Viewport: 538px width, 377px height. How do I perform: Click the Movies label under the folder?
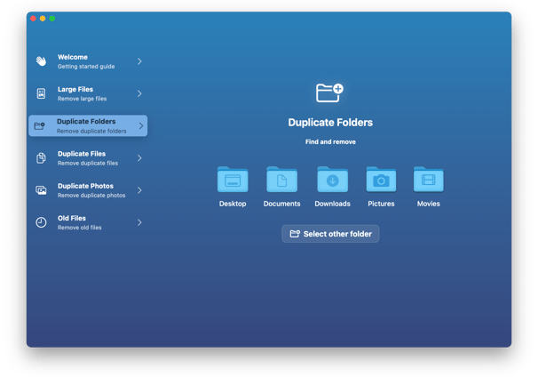coord(429,204)
